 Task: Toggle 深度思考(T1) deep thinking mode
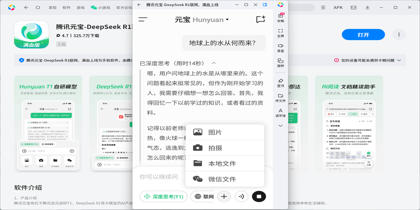(163, 196)
